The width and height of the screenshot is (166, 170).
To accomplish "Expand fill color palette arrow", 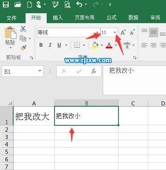I will pos(102,45).
